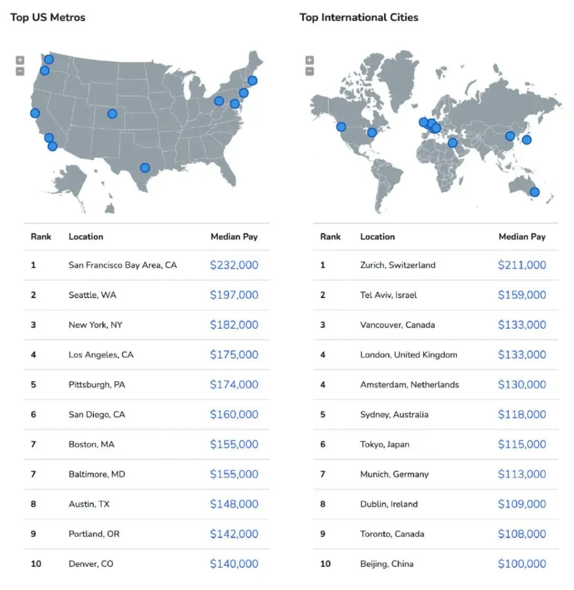
Task: Zoom in on the US Metros map
Action: pos(20,60)
